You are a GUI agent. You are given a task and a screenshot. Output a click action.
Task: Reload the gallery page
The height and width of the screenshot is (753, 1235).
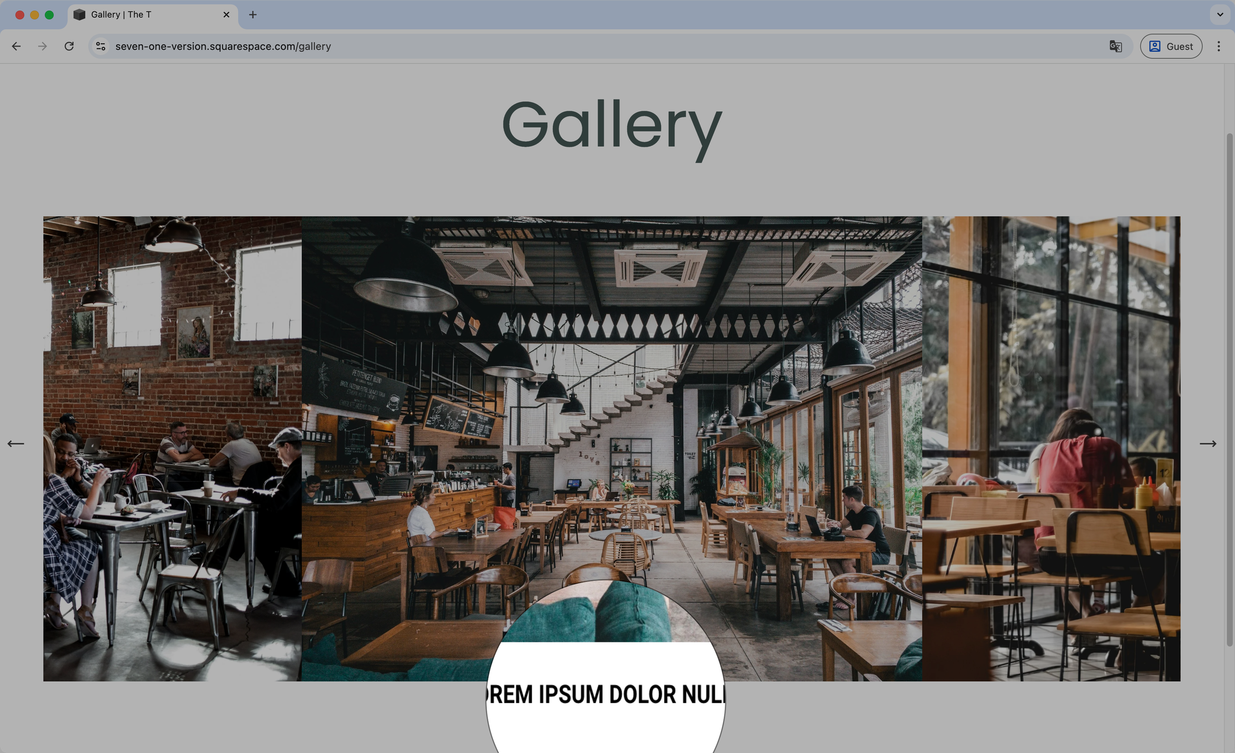[69, 46]
